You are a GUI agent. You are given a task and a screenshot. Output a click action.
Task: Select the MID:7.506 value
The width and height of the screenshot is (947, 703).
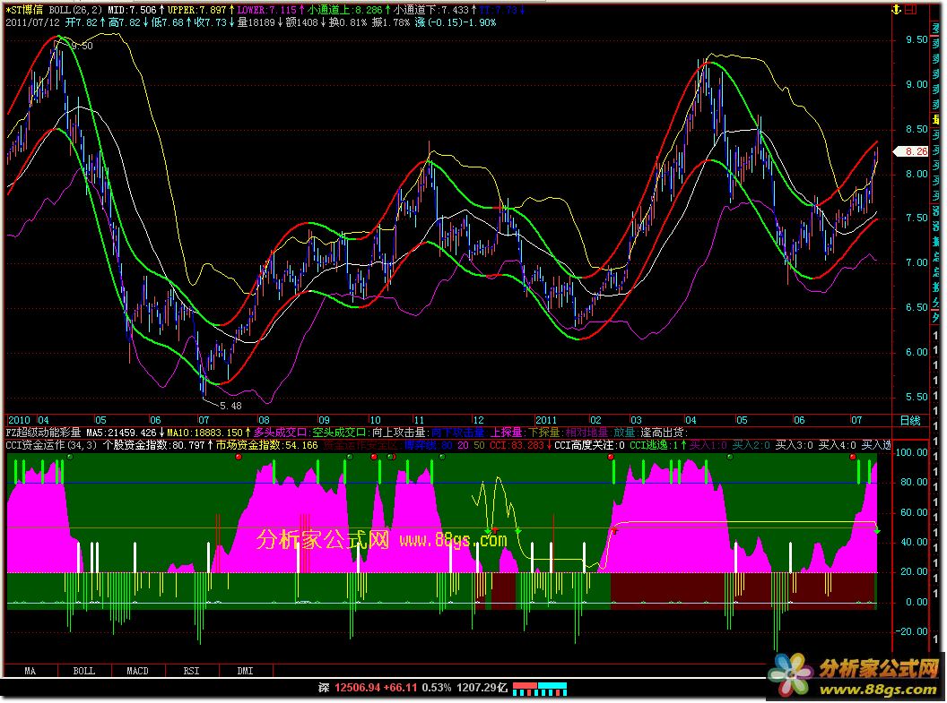click(133, 10)
